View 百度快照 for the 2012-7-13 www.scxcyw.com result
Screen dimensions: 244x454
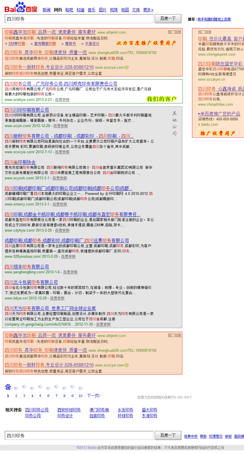click(62, 152)
